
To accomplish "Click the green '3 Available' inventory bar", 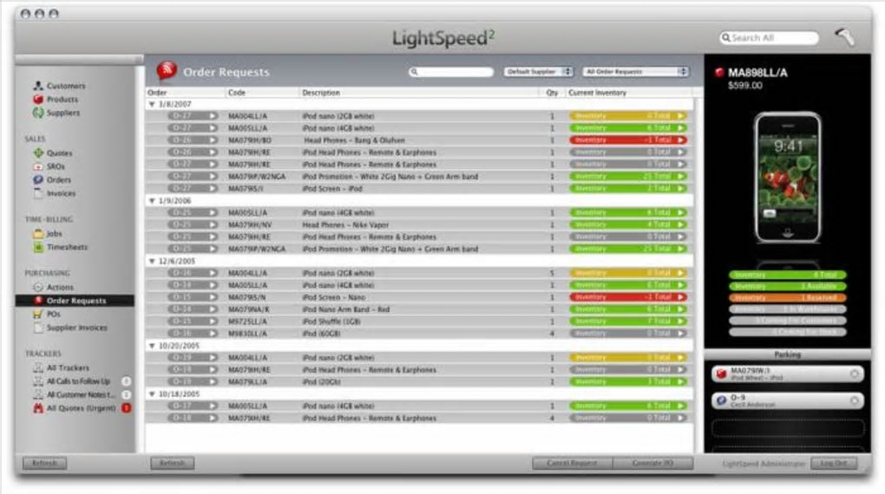I will pos(787,286).
